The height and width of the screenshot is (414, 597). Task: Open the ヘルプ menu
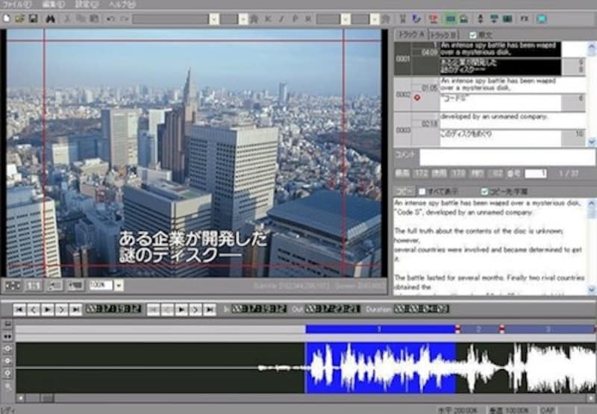coord(122,4)
